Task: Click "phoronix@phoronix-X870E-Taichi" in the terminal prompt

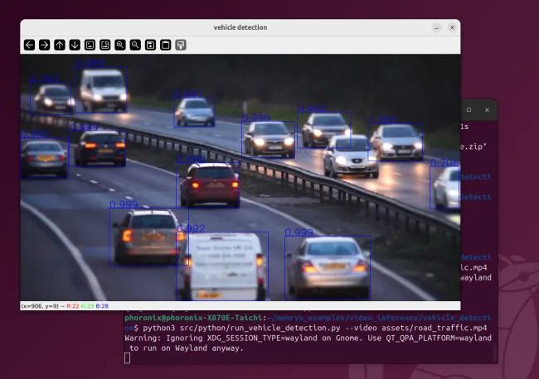Action: click(x=193, y=318)
